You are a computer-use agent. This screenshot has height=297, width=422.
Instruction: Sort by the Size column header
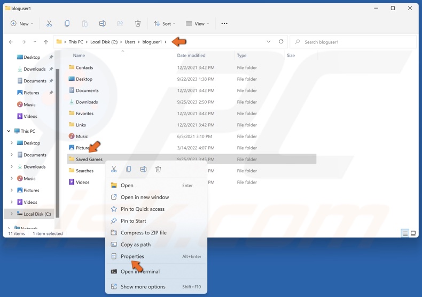point(291,56)
